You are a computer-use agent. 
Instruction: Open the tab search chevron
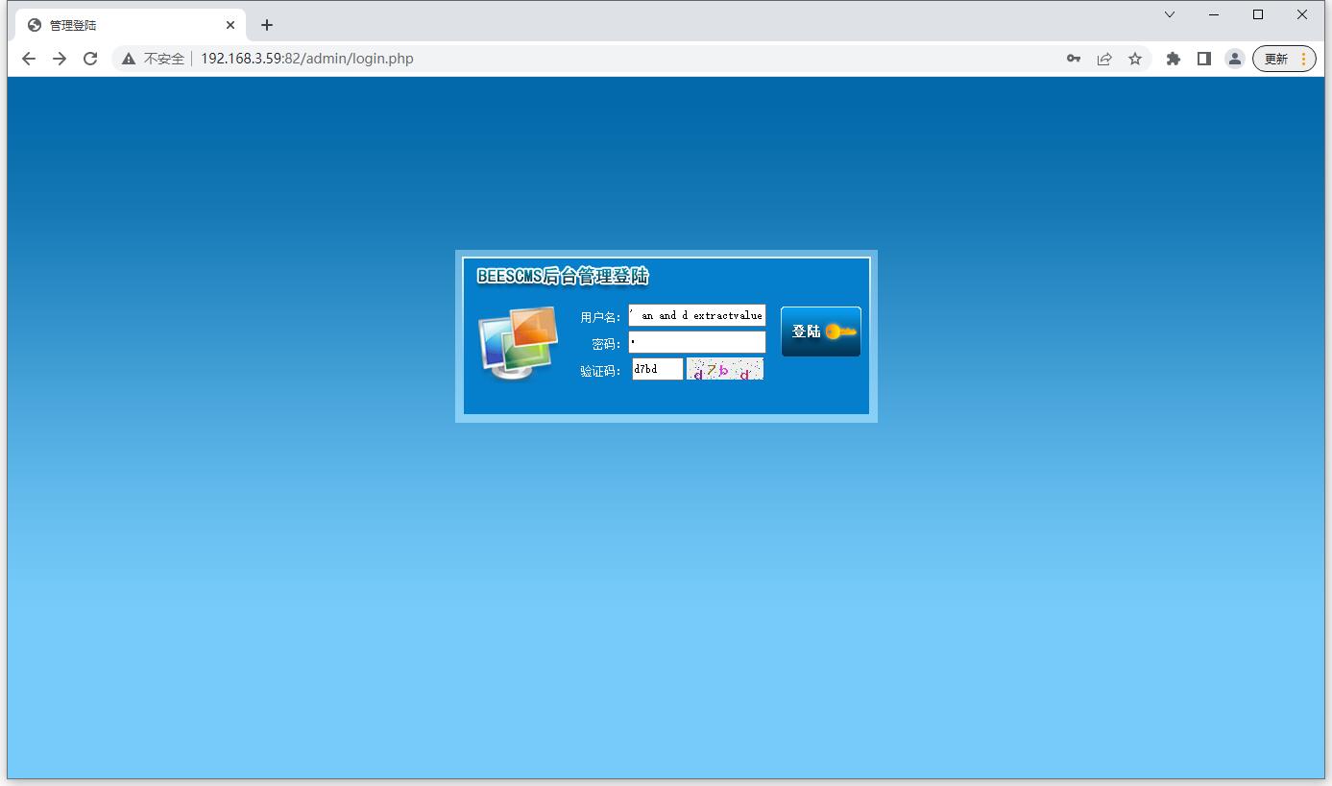point(1170,14)
